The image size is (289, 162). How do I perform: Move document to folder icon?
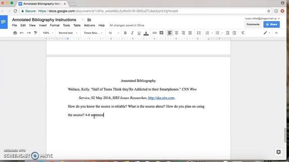(x=89, y=20)
